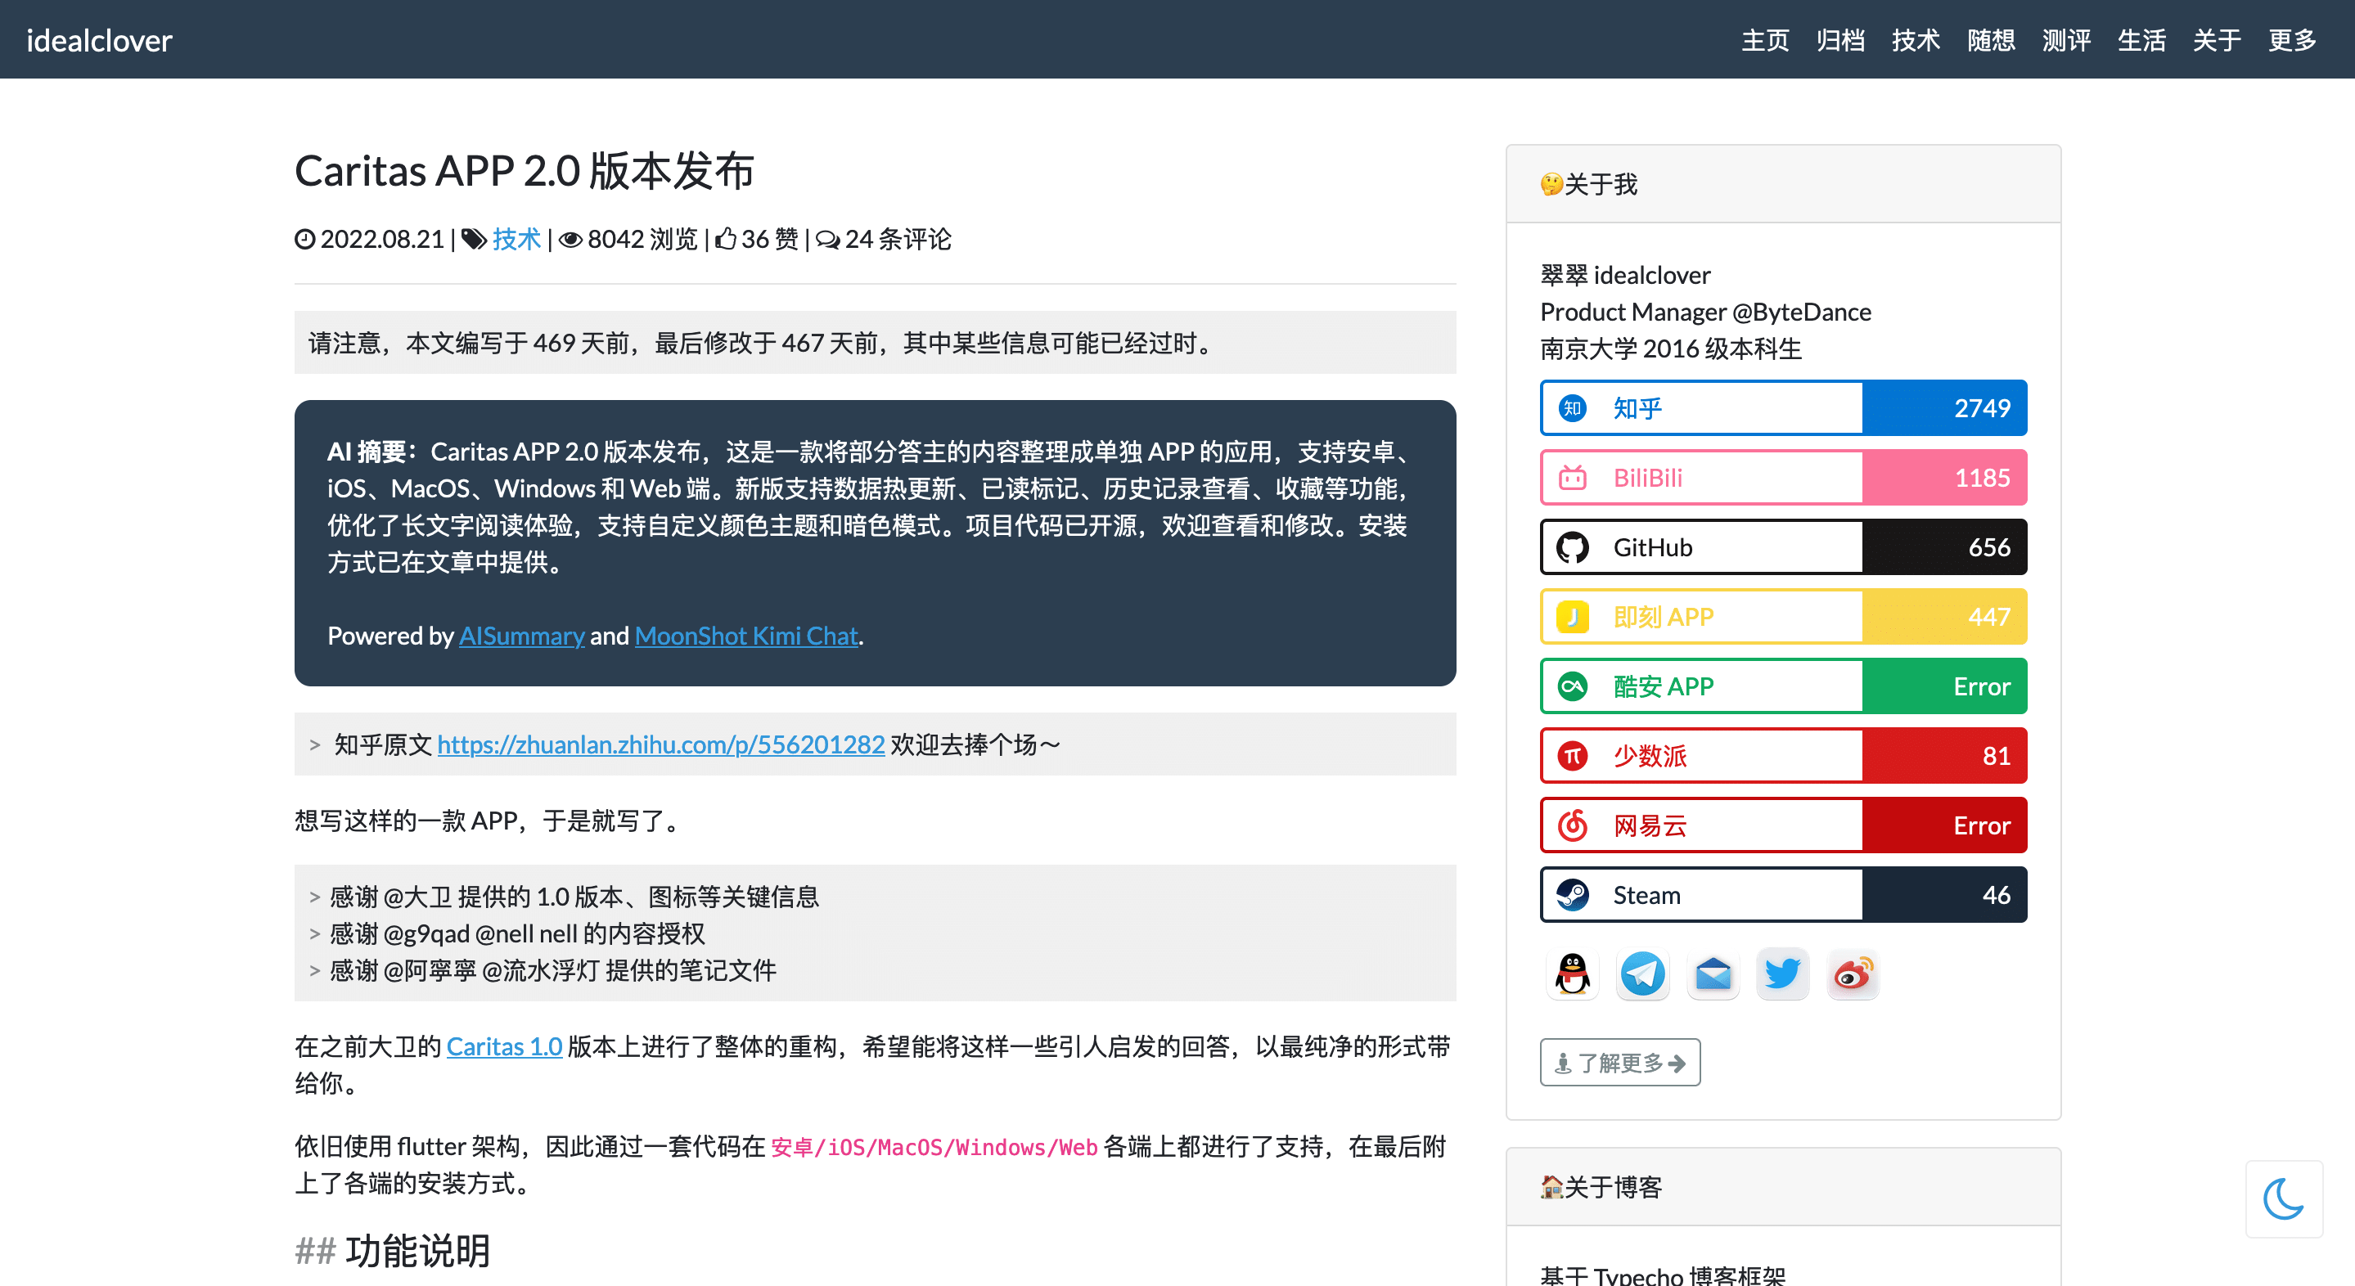2355x1286 pixels.
Task: Open the Weibo icon
Action: coord(1853,974)
